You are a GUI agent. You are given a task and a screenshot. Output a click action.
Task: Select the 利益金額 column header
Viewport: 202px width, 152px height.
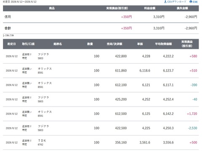150,8
